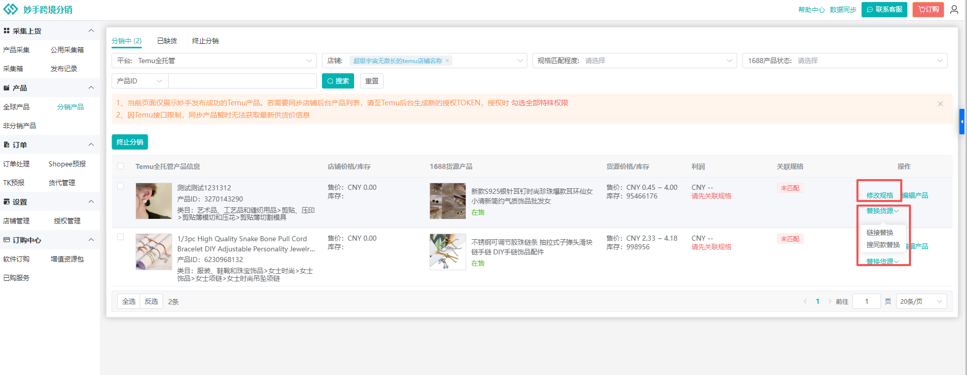This screenshot has width=967, height=375.
Task: Open the earring product thumbnail
Action: coord(154,201)
